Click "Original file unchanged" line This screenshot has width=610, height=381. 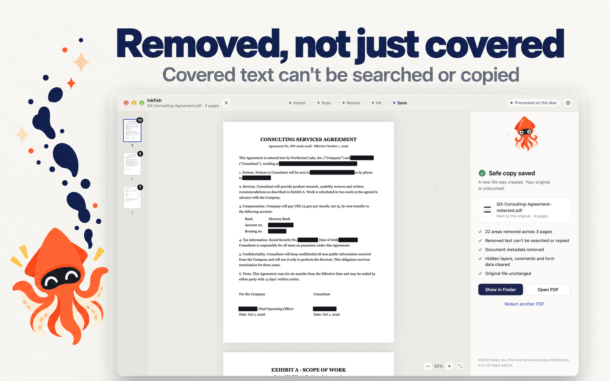click(508, 273)
